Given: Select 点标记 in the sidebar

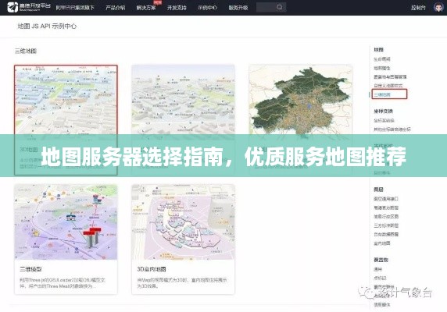Looking at the screenshot, I should coord(380,278).
